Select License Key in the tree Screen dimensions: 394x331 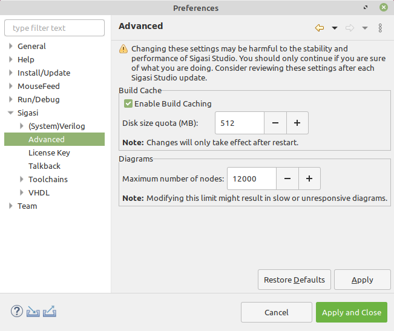[x=49, y=152]
